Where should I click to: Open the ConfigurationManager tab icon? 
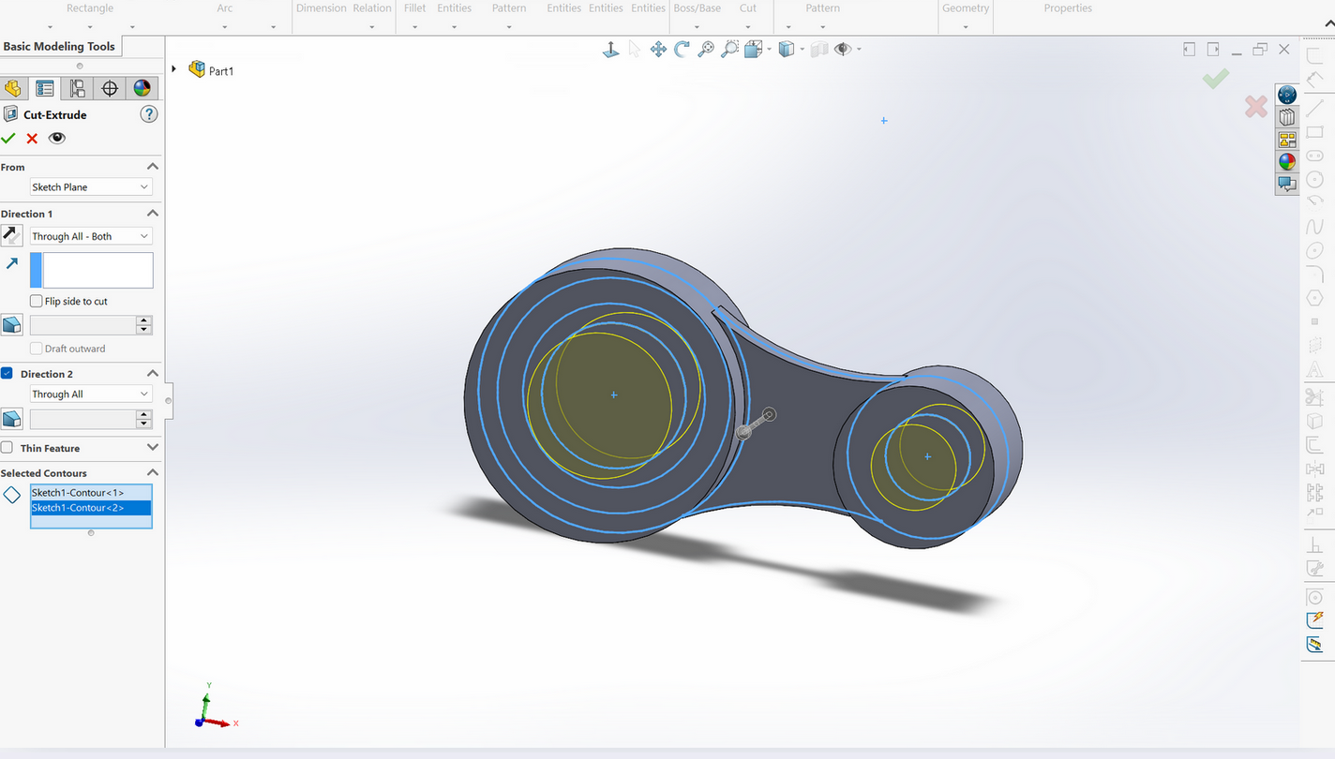77,88
